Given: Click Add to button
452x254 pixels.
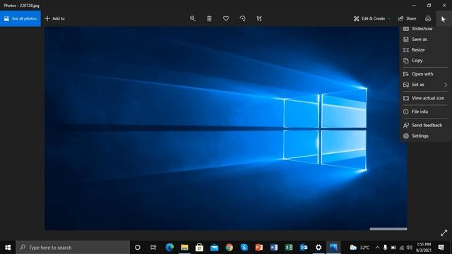Looking at the screenshot, I should click(x=55, y=18).
